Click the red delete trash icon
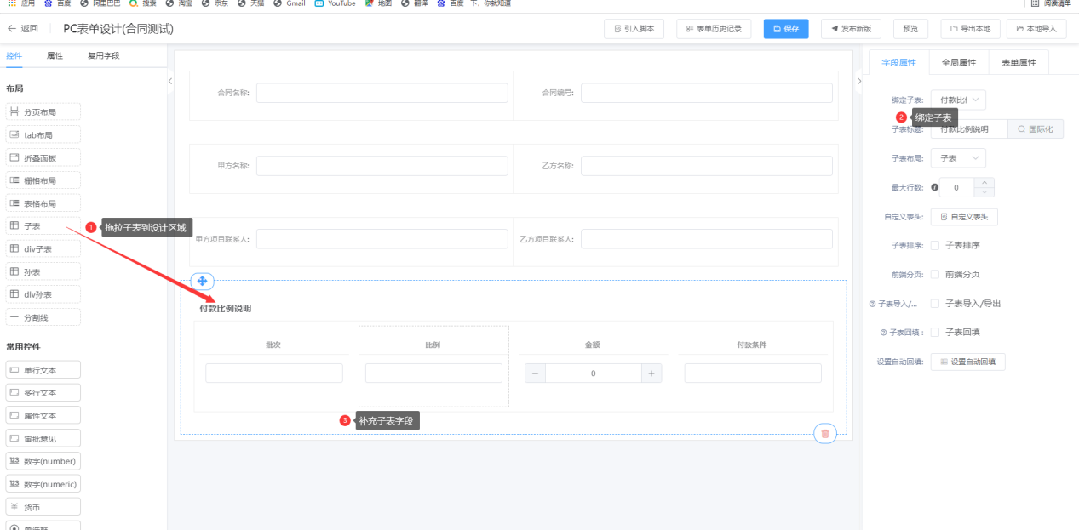The width and height of the screenshot is (1079, 530). [x=824, y=434]
